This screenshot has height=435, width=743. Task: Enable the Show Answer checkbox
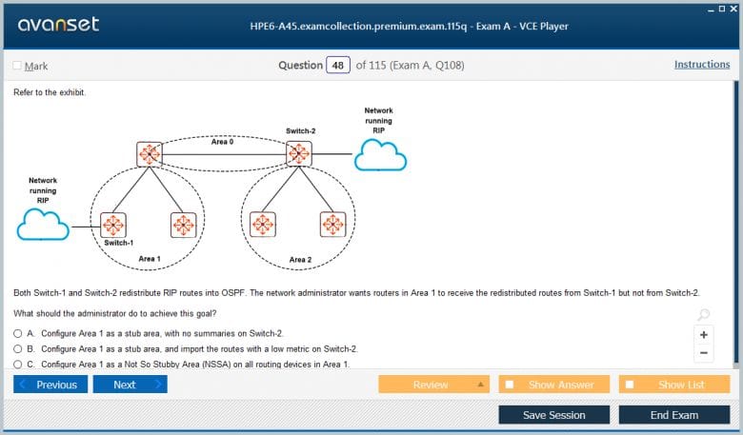tap(510, 385)
